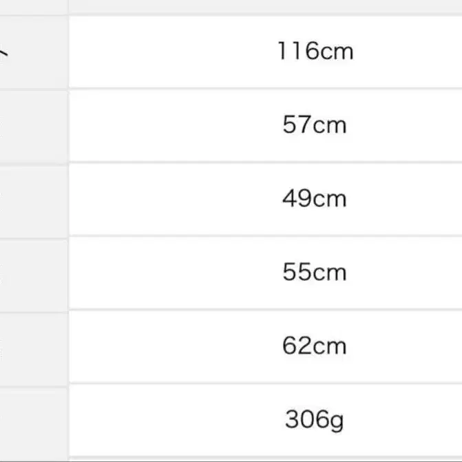Click the 62cm value cell
This screenshot has height=462, width=462.
(315, 346)
